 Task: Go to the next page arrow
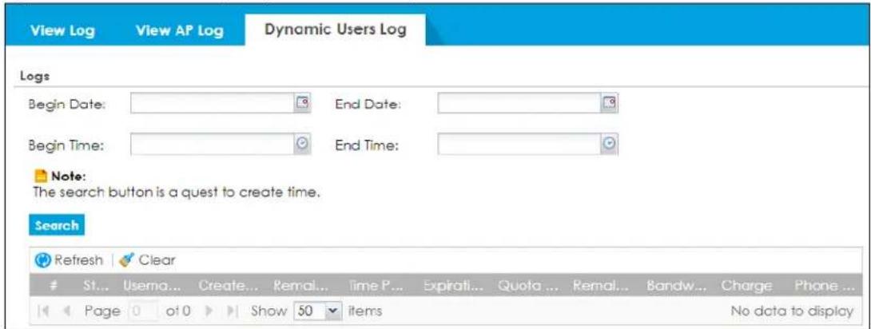[x=210, y=311]
